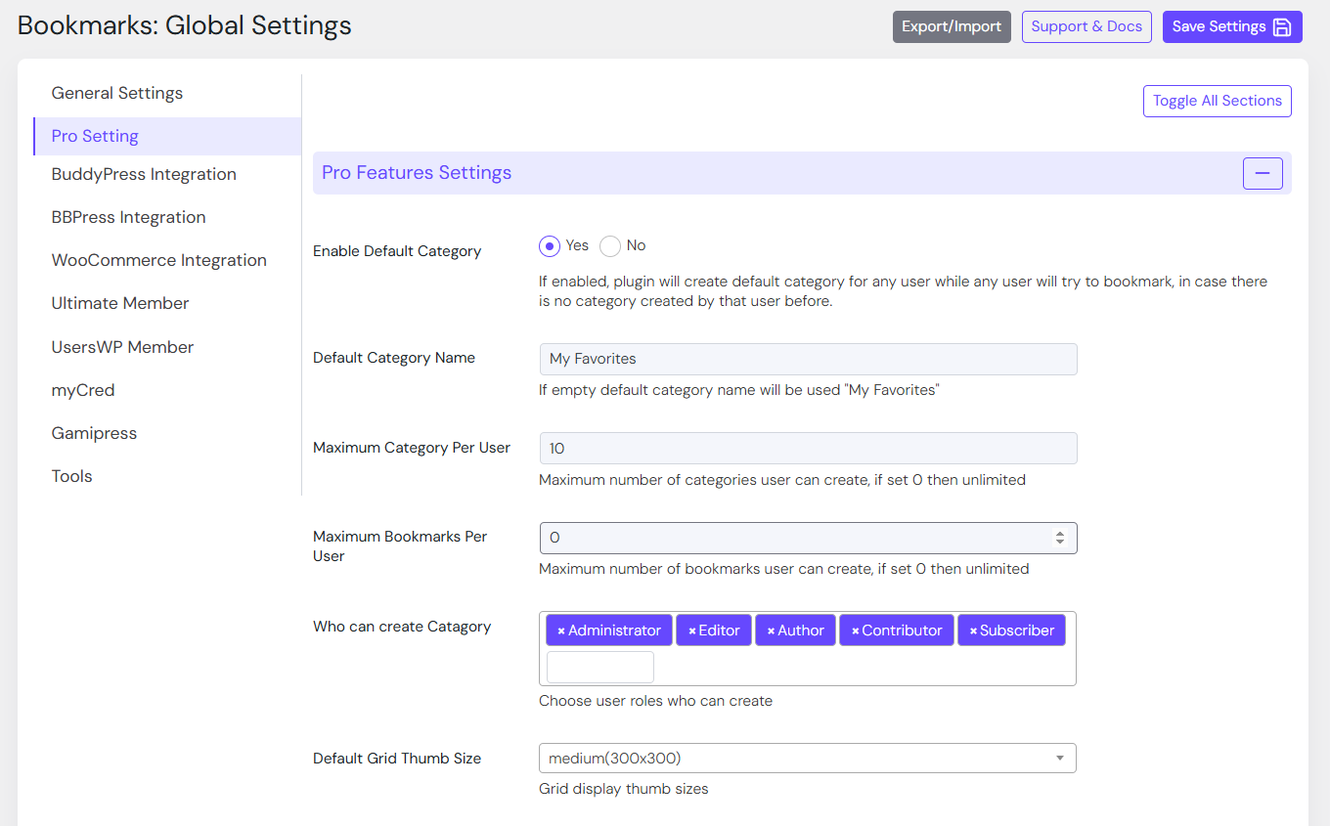Viewport: 1330px width, 826px height.
Task: Click the Maximum Category Per User label
Action: click(x=412, y=448)
